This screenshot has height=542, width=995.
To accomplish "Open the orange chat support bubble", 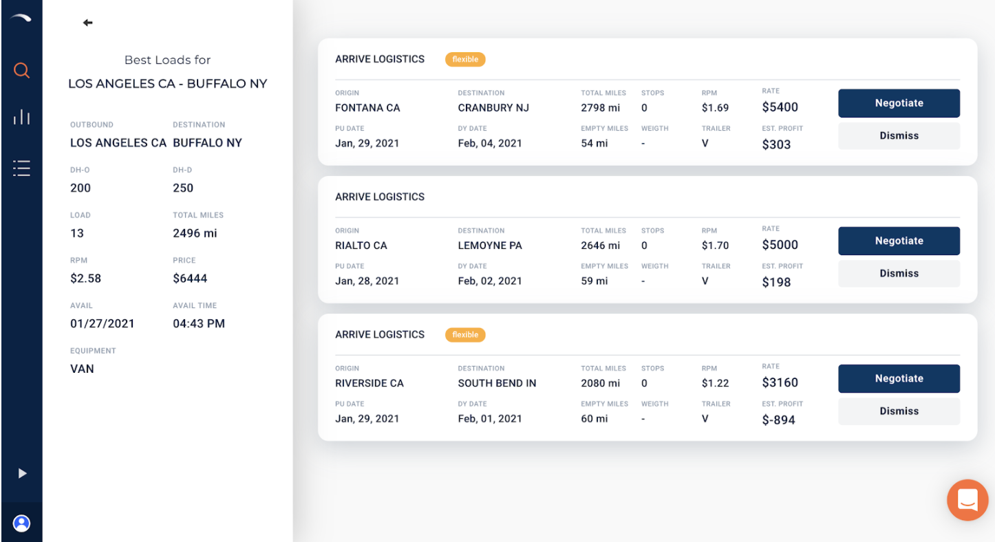I will coord(967,500).
